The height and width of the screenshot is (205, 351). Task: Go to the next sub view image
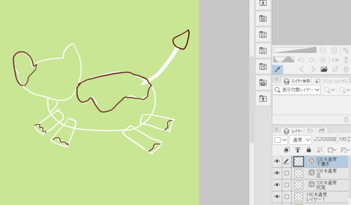pyautogui.click(x=313, y=69)
